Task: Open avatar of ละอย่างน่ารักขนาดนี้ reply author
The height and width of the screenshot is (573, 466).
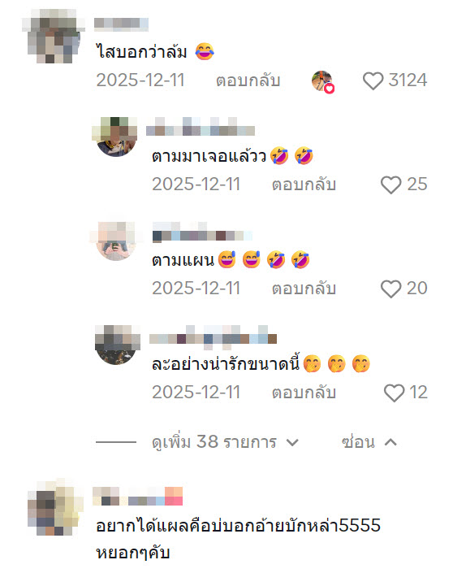Action: click(116, 345)
